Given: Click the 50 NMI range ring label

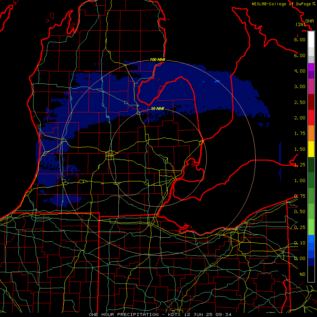Looking at the screenshot, I should click(x=157, y=108).
